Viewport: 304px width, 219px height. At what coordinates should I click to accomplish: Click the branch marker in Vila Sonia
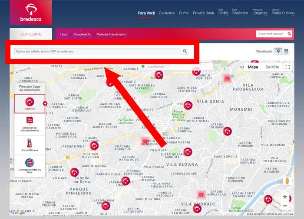coord(188,105)
